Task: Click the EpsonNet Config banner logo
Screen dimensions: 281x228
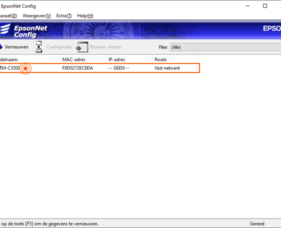Action: 24,31
